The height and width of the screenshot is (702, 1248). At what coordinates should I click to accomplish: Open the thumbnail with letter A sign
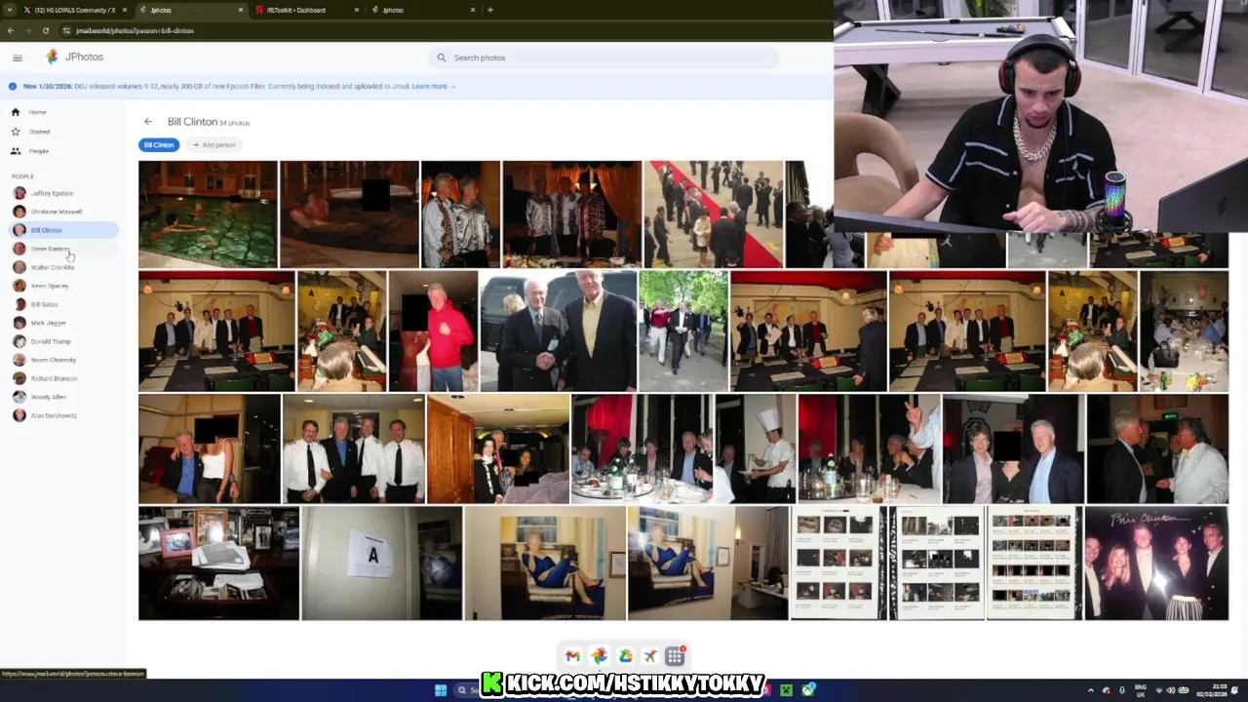click(381, 563)
